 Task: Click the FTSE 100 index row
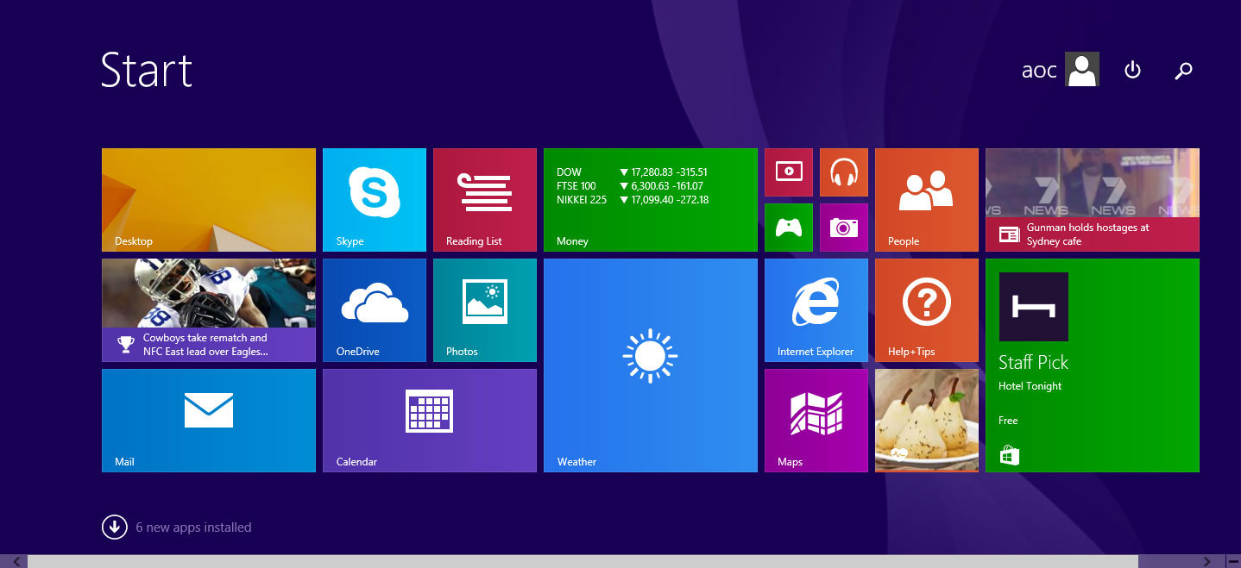point(630,186)
